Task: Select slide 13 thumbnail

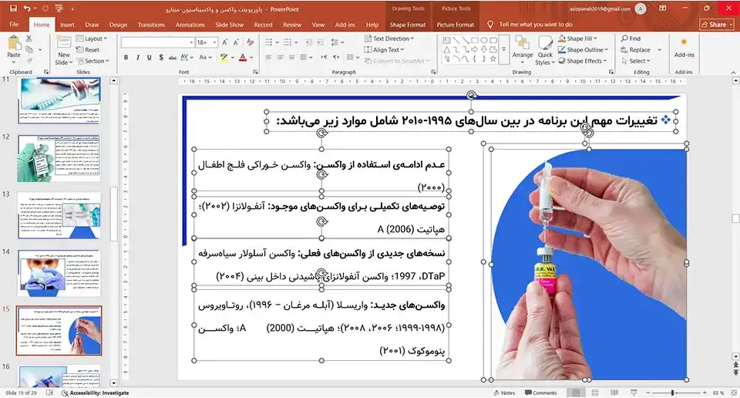Action: (59, 216)
